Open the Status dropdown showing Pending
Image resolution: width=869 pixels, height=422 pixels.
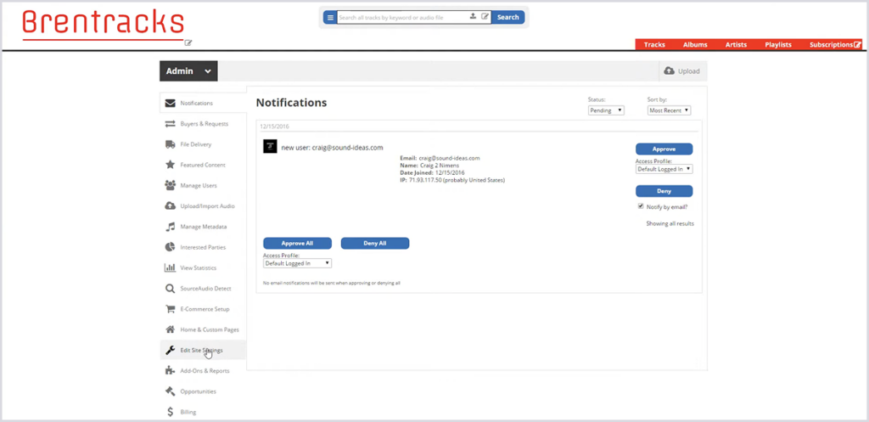(x=606, y=110)
